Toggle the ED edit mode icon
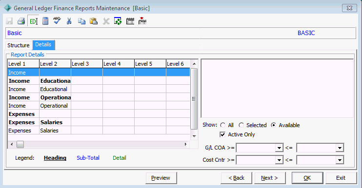The width and height of the screenshot is (362, 188). click(33, 21)
